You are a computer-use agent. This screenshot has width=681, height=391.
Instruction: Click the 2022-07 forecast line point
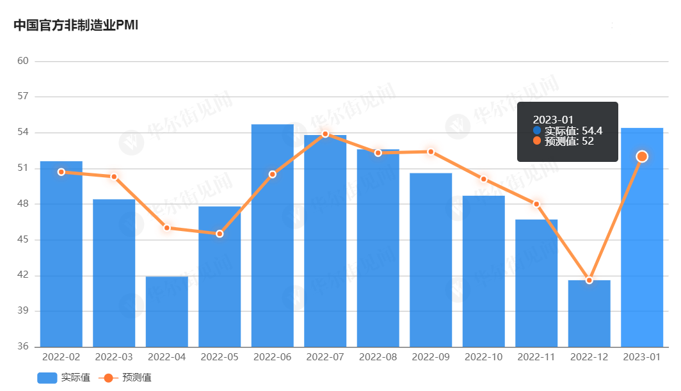325,134
